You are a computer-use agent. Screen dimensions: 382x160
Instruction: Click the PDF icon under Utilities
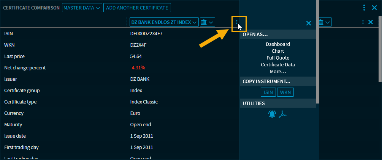point(282,114)
